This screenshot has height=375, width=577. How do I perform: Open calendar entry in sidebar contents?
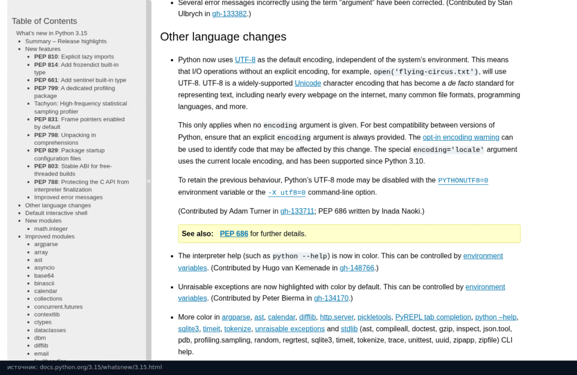(46, 291)
